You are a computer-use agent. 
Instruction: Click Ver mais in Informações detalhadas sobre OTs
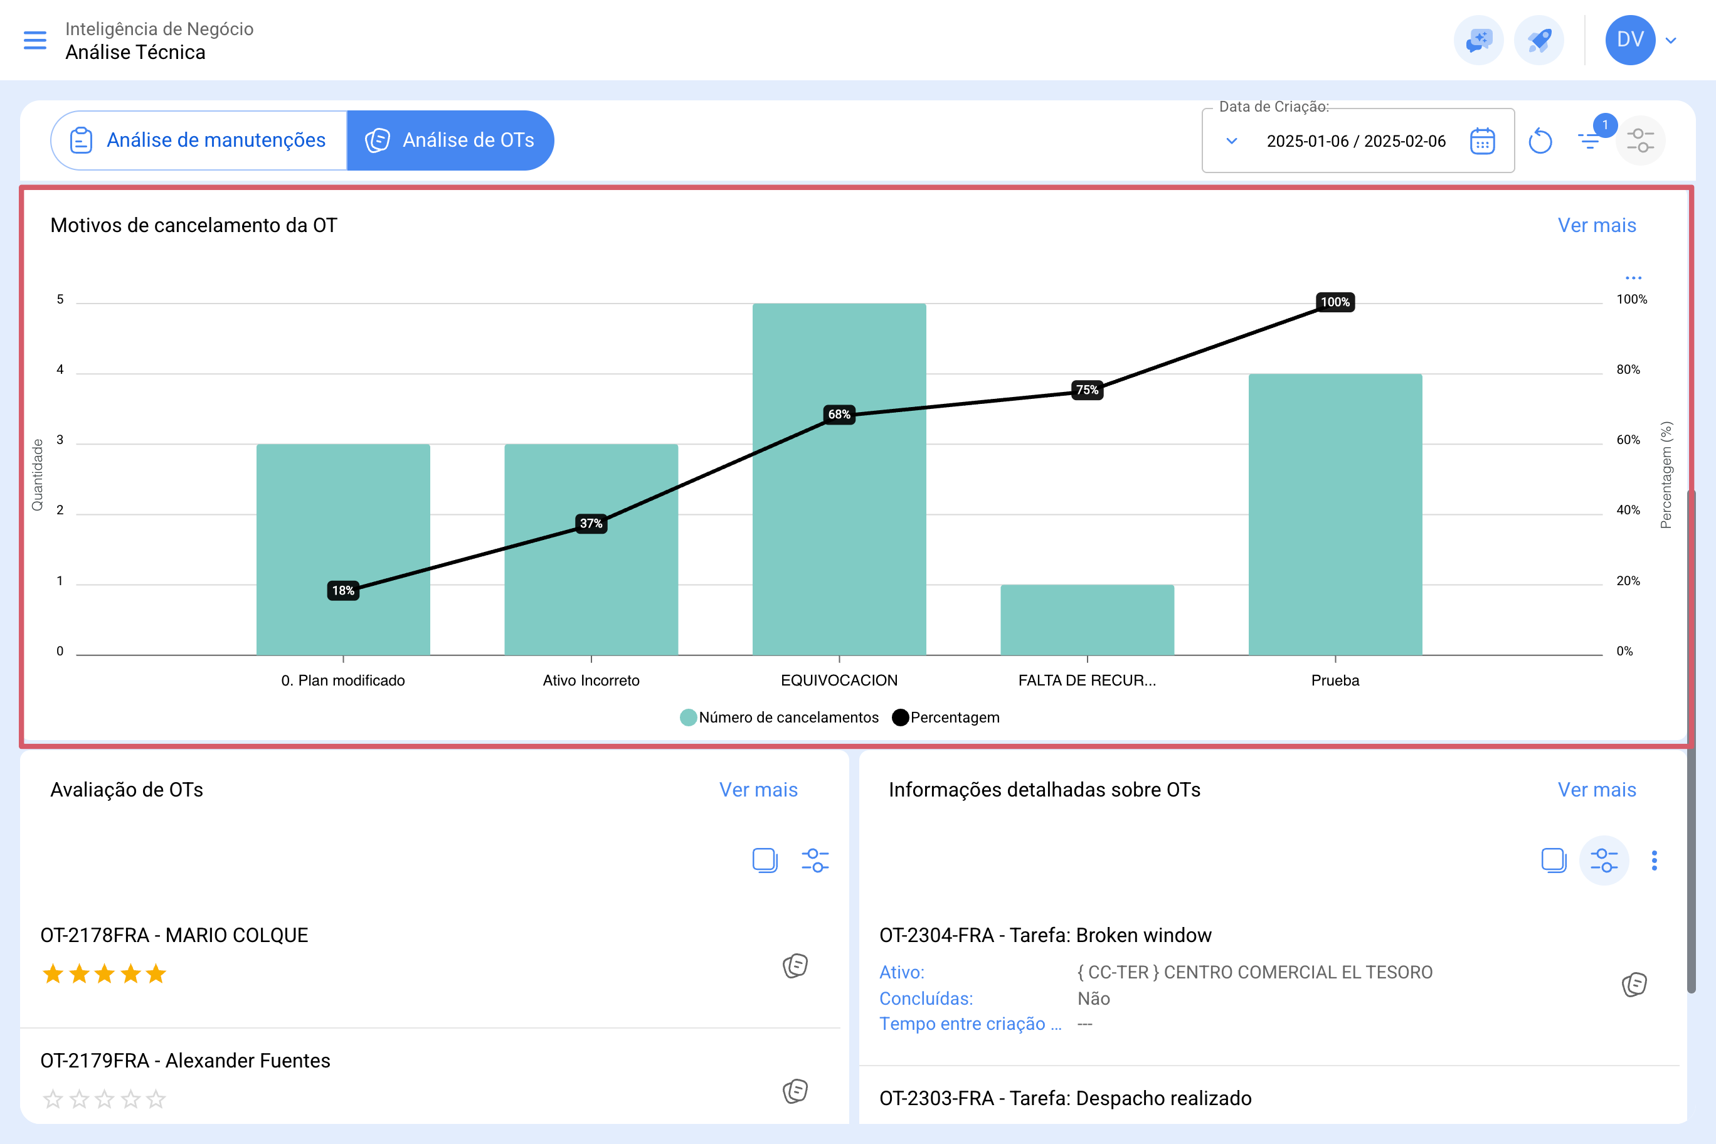(x=1596, y=790)
